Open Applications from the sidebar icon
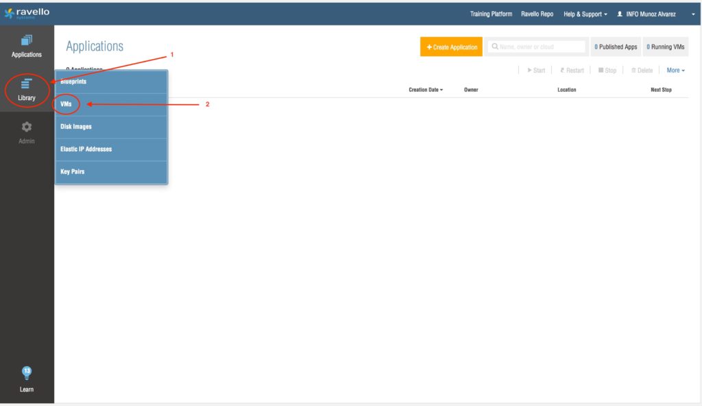The height and width of the screenshot is (406, 702). pyautogui.click(x=27, y=41)
